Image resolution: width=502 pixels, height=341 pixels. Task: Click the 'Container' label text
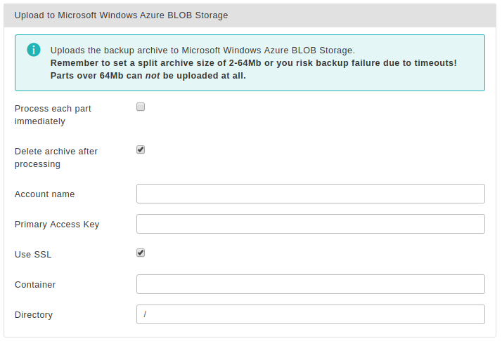coord(35,285)
